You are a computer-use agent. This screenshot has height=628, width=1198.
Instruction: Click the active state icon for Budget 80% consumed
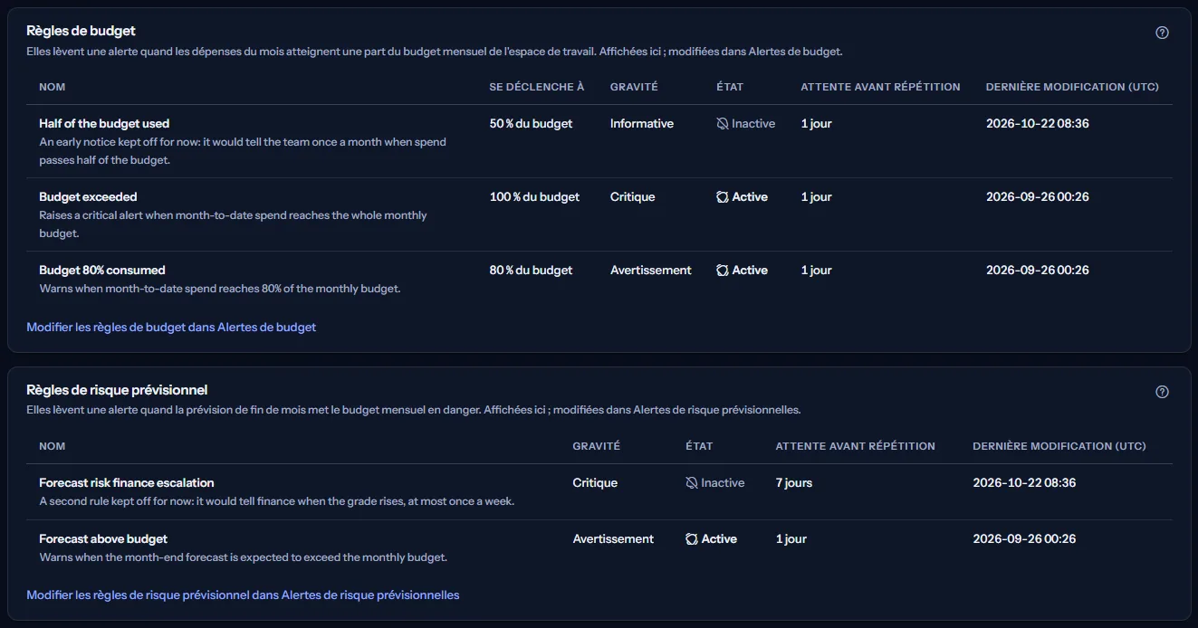point(723,271)
